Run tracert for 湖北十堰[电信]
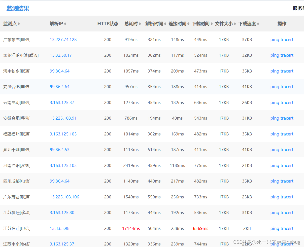The height and width of the screenshot is (247, 304). [287, 150]
